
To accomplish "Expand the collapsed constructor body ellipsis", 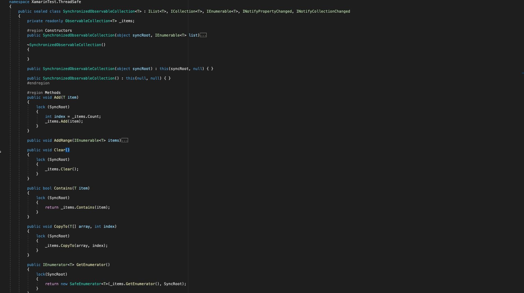I will [203, 35].
